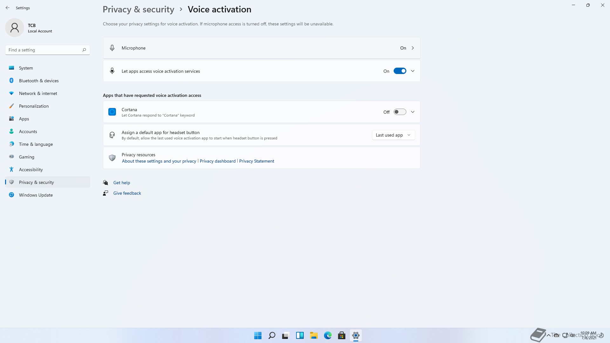This screenshot has height=343, width=610.
Task: Select Bluetooth & devices in sidebar
Action: 39,81
